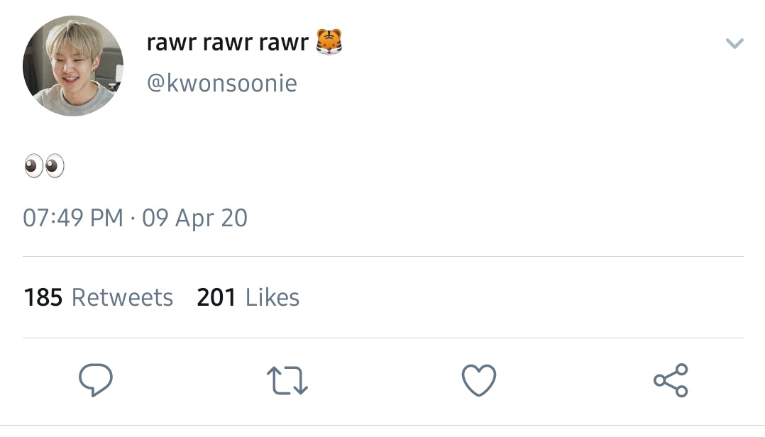The width and height of the screenshot is (765, 437).
Task: Open the 'rawr rawr rawr' display name
Action: click(x=227, y=43)
